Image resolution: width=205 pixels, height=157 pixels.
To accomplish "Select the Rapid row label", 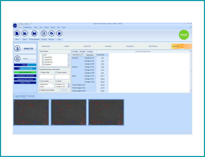I will [x=78, y=79].
